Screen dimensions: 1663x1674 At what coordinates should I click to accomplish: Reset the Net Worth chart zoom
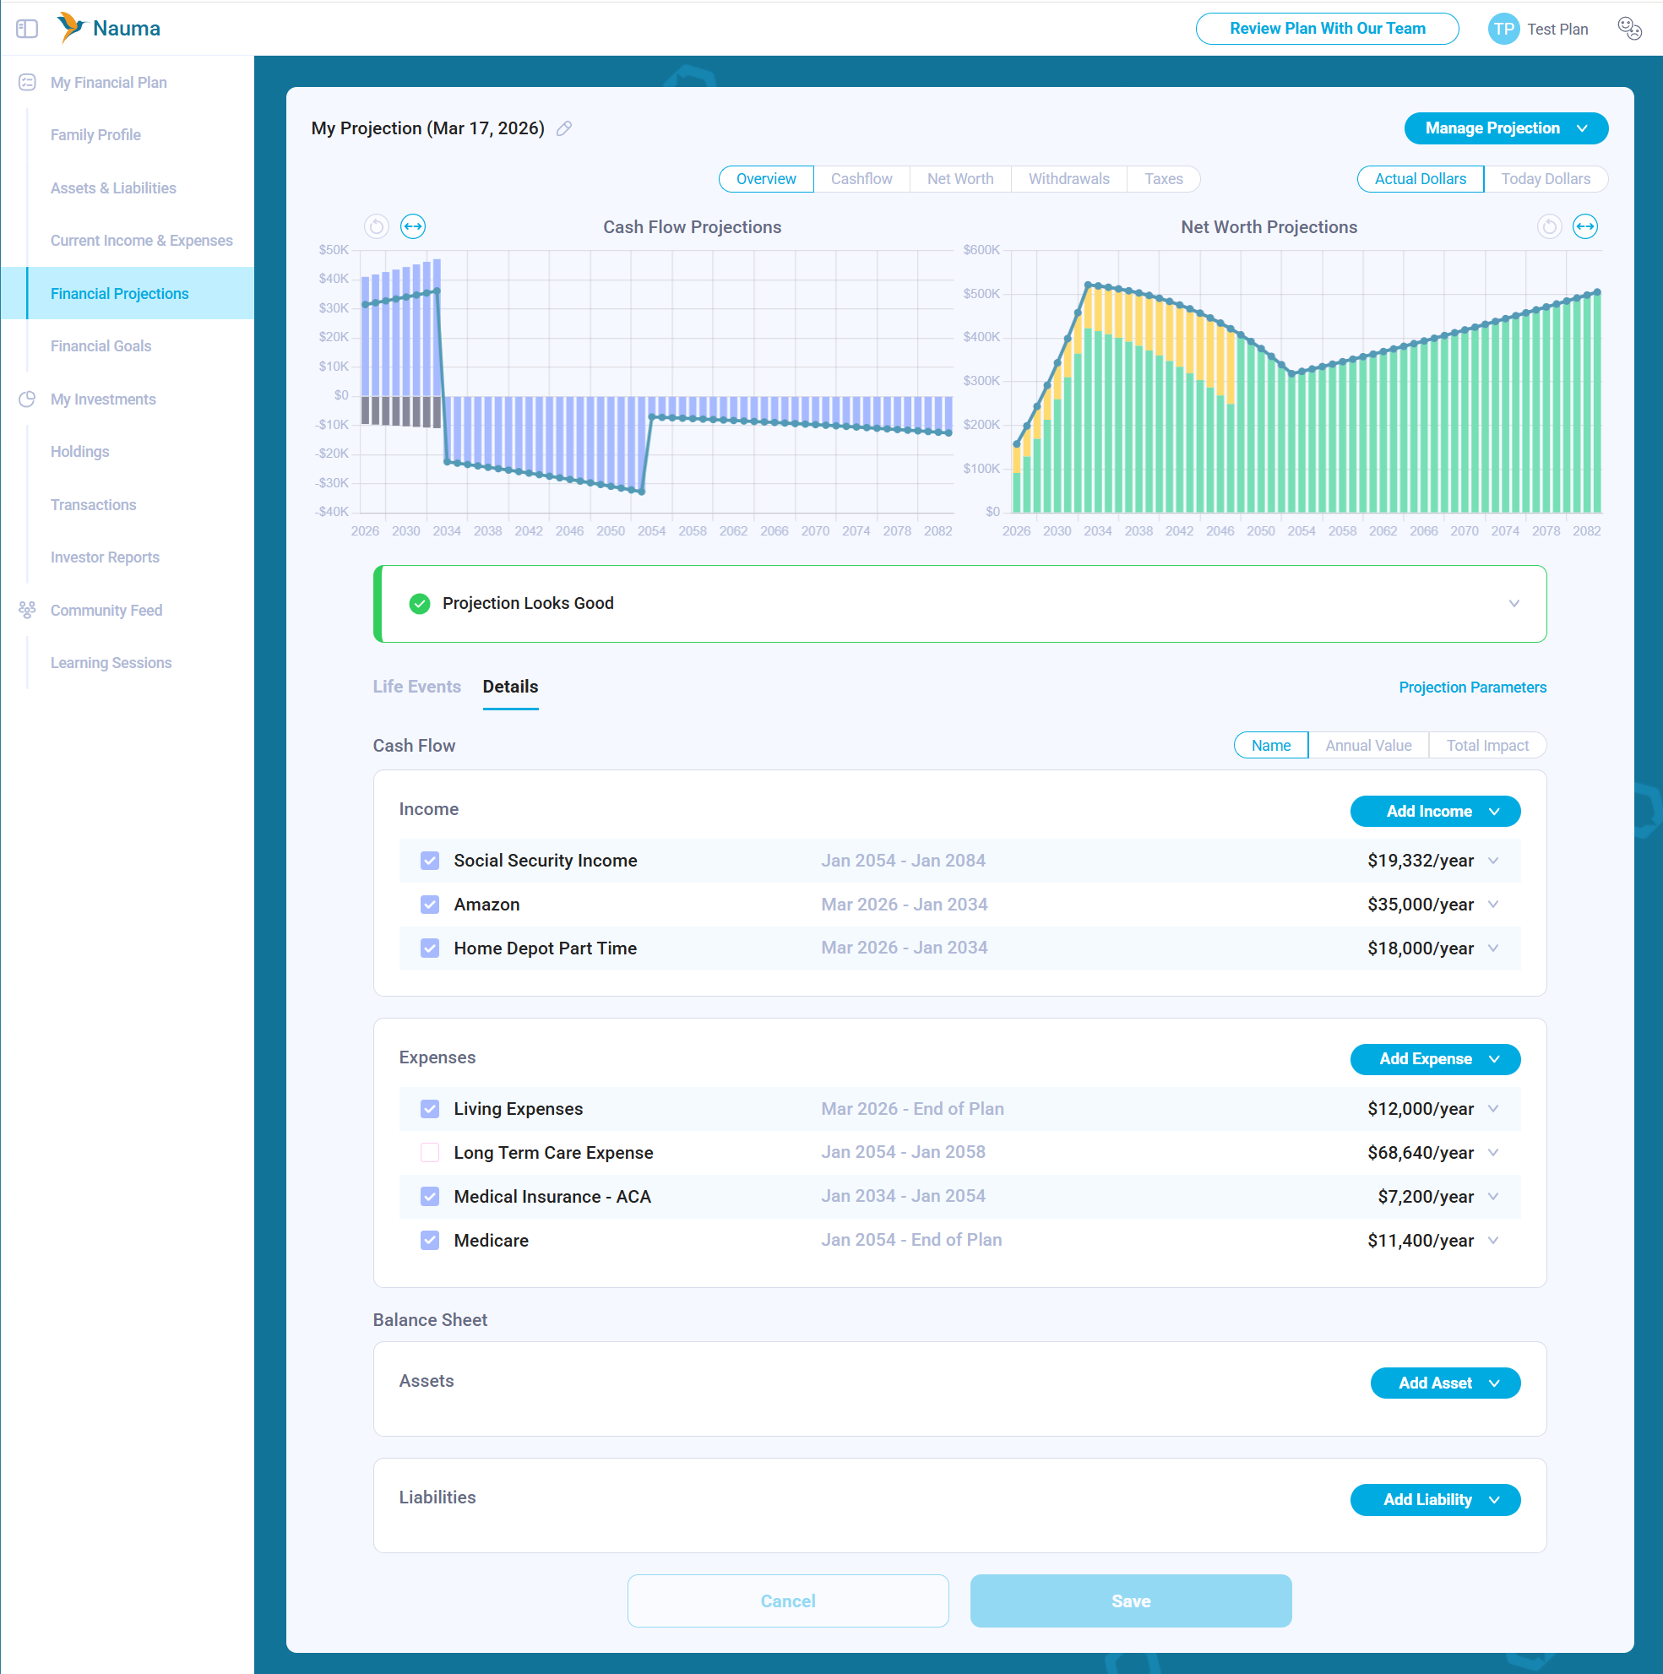(1549, 227)
